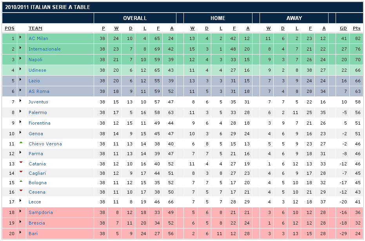Open the Napoli team page link
The height and width of the screenshot is (241, 365).
[35, 60]
